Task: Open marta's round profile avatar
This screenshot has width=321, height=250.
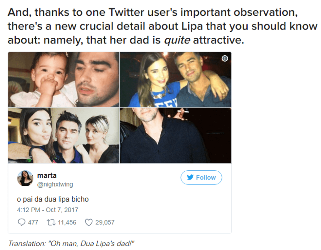Action: [x=25, y=179]
